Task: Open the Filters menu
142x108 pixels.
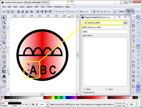Action: pos(49,7)
